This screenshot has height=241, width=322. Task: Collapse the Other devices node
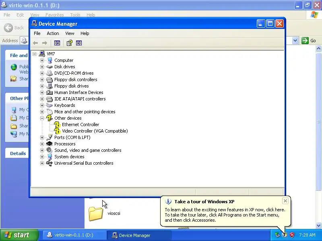coord(42,118)
